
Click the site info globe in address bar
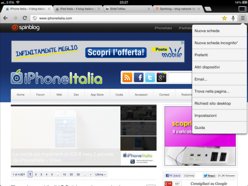coord(35,18)
